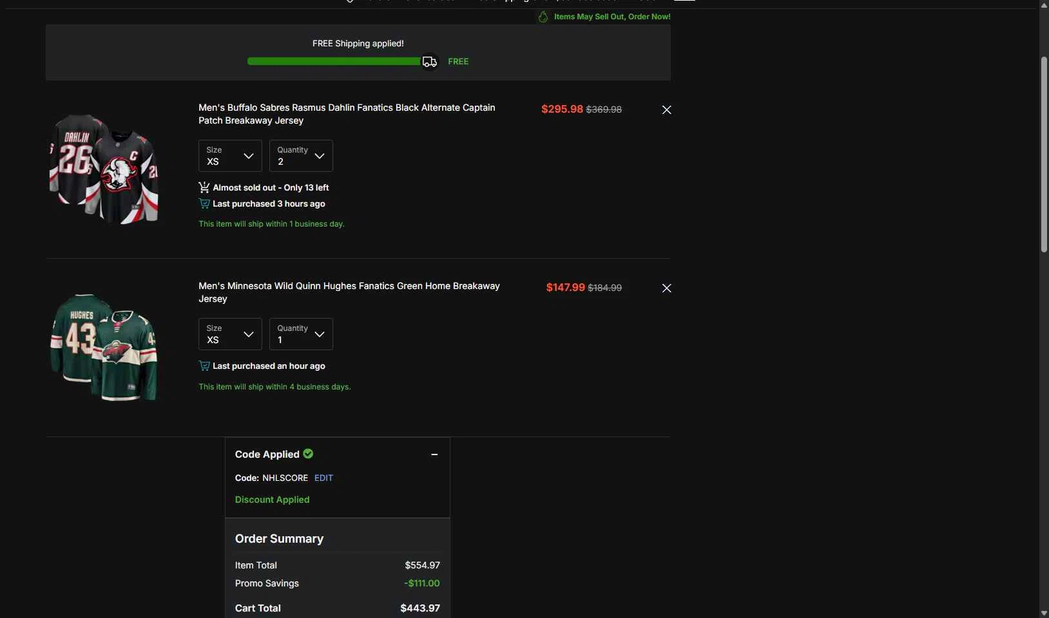Image resolution: width=1049 pixels, height=618 pixels.
Task: Click cart icon beside Last purchased an hour ago
Action: click(204, 366)
